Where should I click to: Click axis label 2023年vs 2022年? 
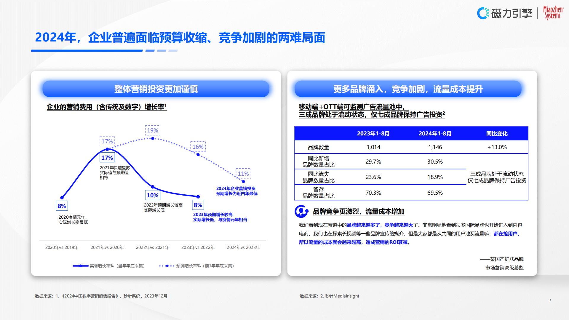click(x=198, y=247)
